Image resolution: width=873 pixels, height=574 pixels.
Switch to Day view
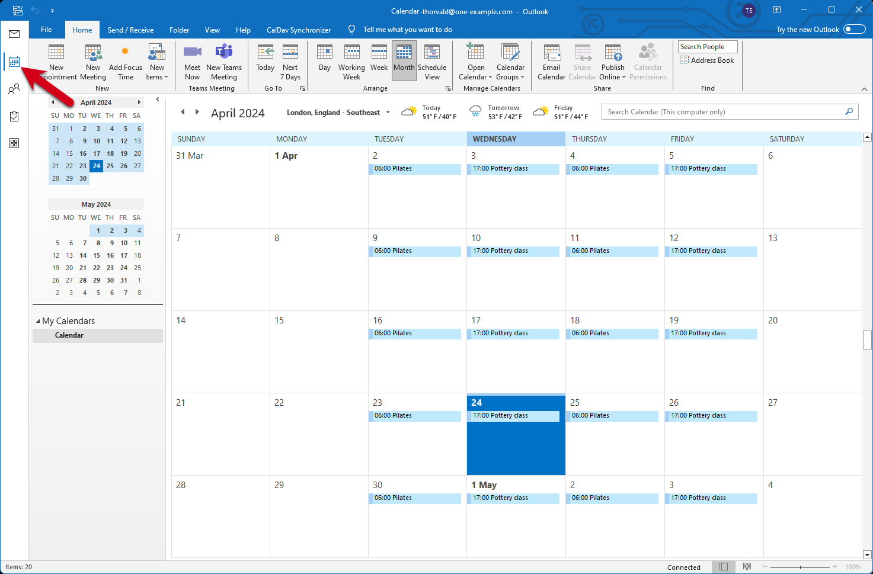[325, 58]
